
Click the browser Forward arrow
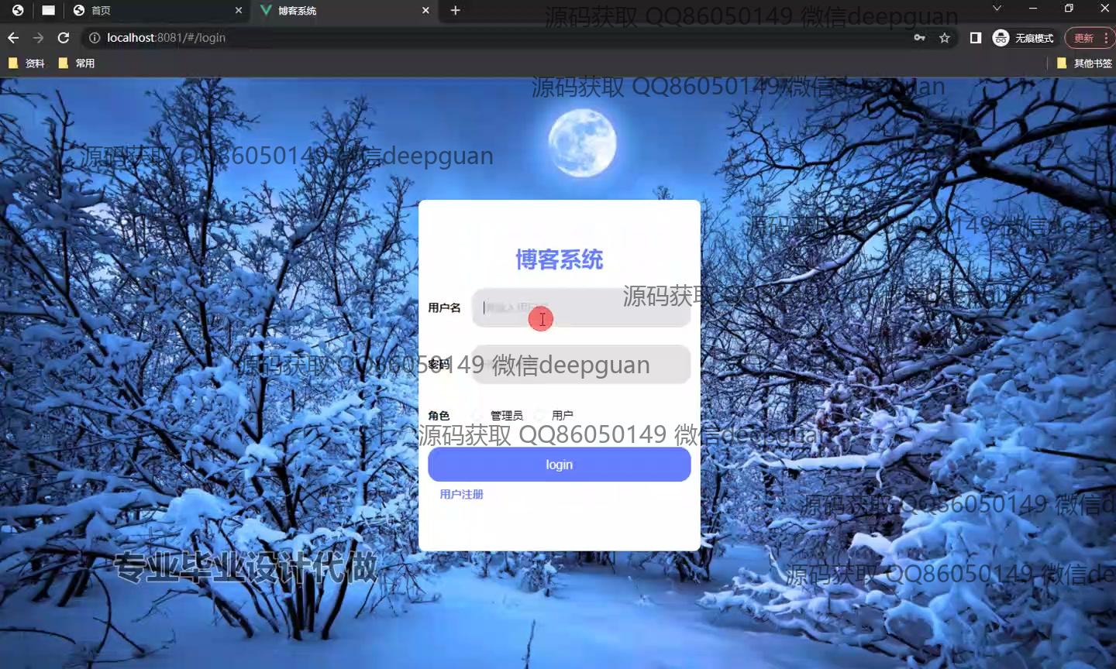click(38, 37)
